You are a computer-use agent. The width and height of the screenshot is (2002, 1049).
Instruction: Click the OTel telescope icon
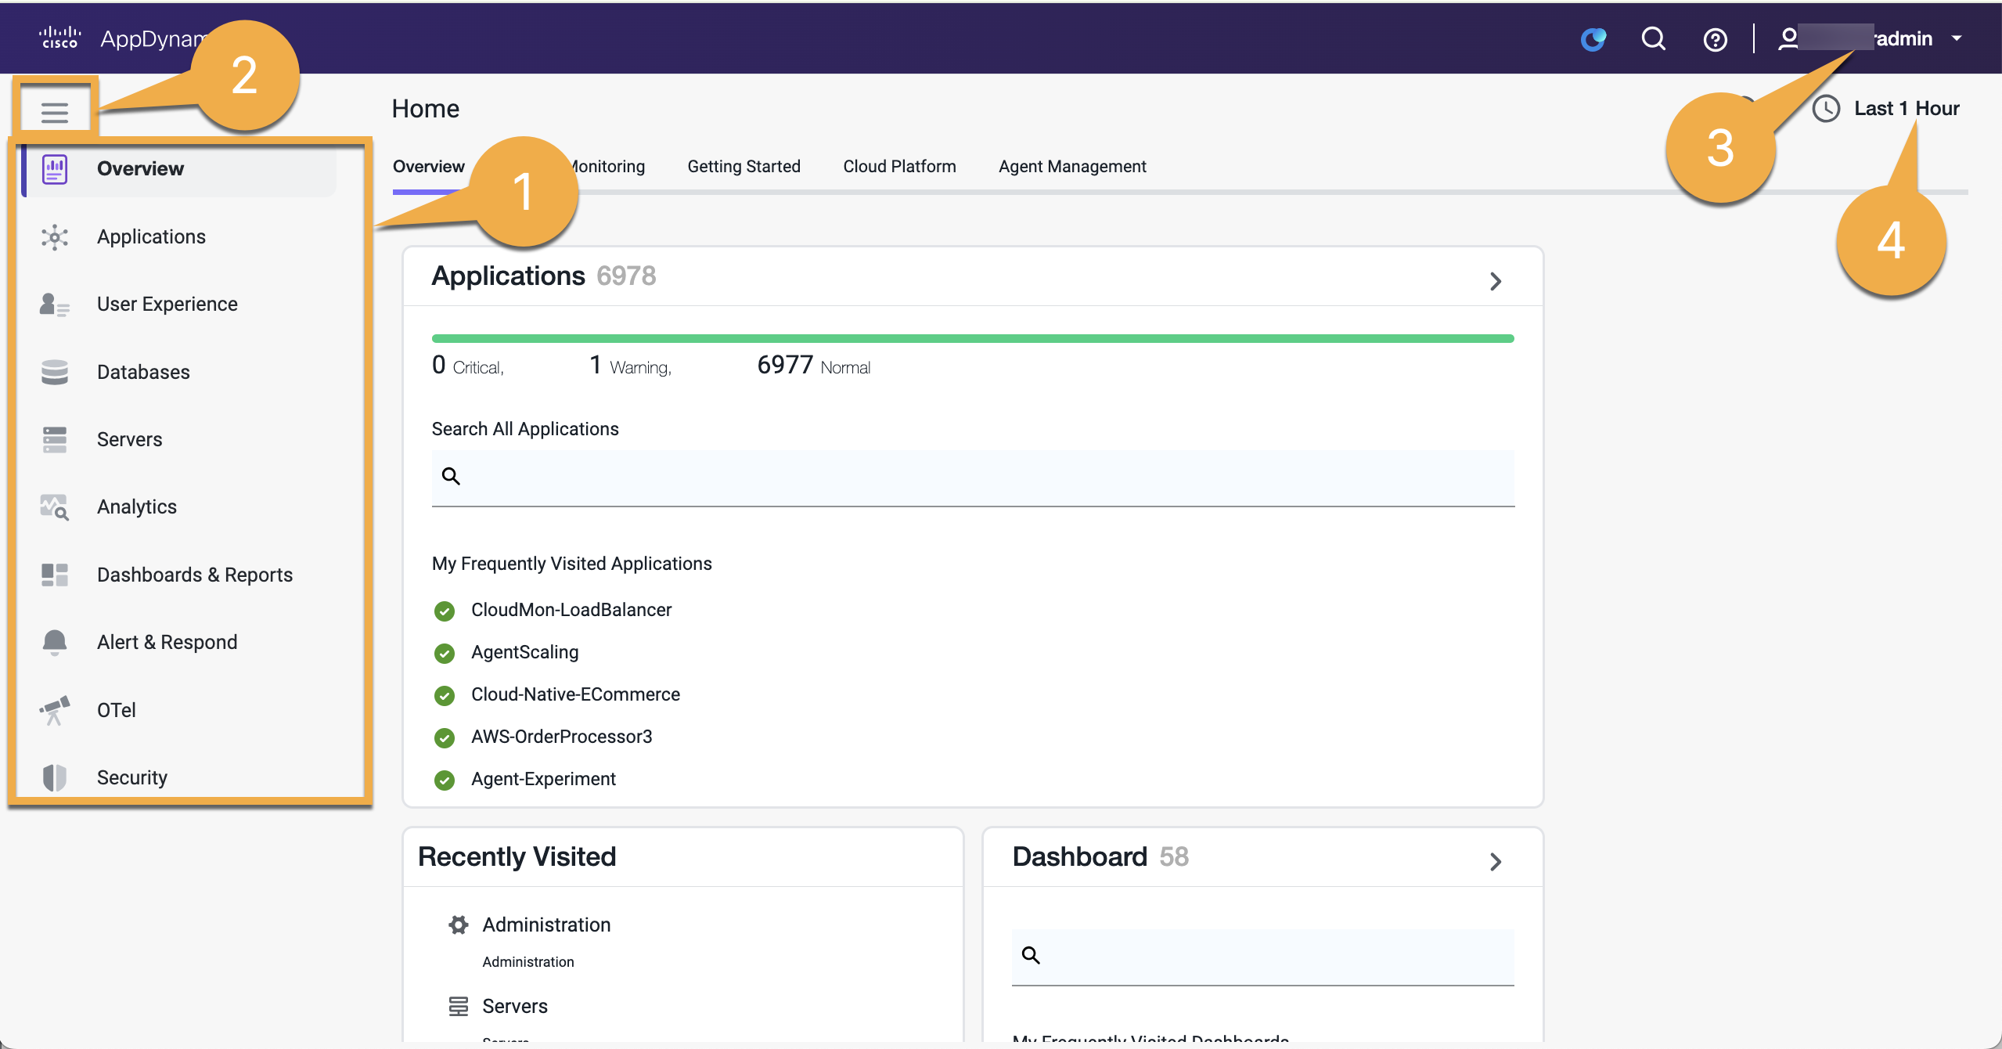54,710
